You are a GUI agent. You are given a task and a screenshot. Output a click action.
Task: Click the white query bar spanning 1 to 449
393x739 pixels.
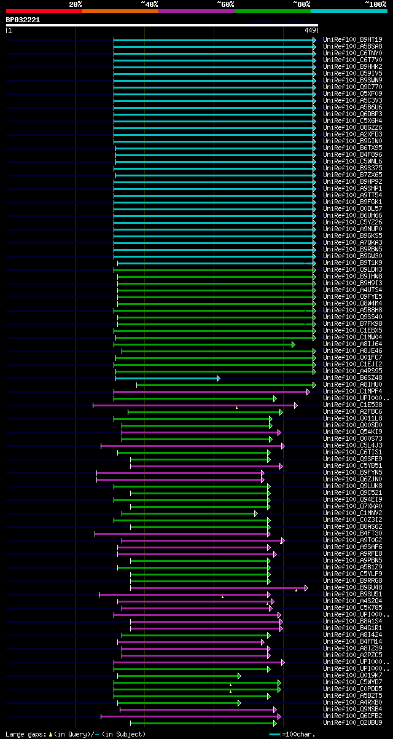coord(161,25)
